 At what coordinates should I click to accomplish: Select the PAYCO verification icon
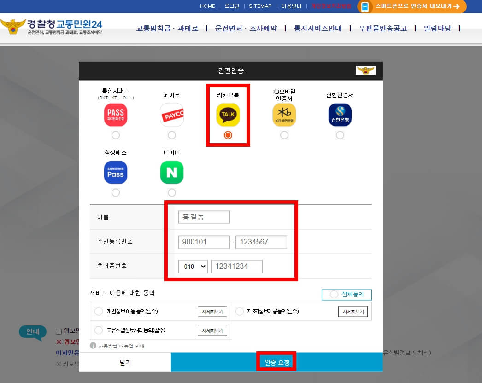point(171,114)
